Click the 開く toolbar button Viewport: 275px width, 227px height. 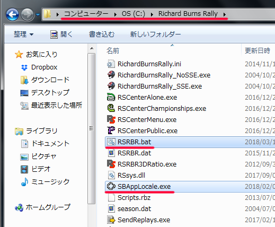coord(61,34)
